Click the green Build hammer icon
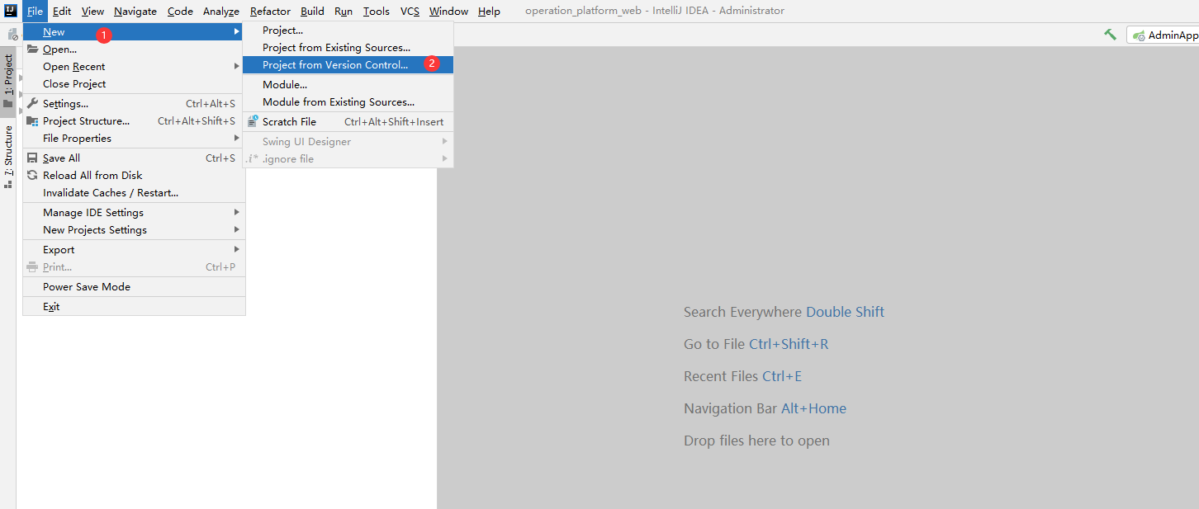The image size is (1199, 509). [x=1110, y=35]
